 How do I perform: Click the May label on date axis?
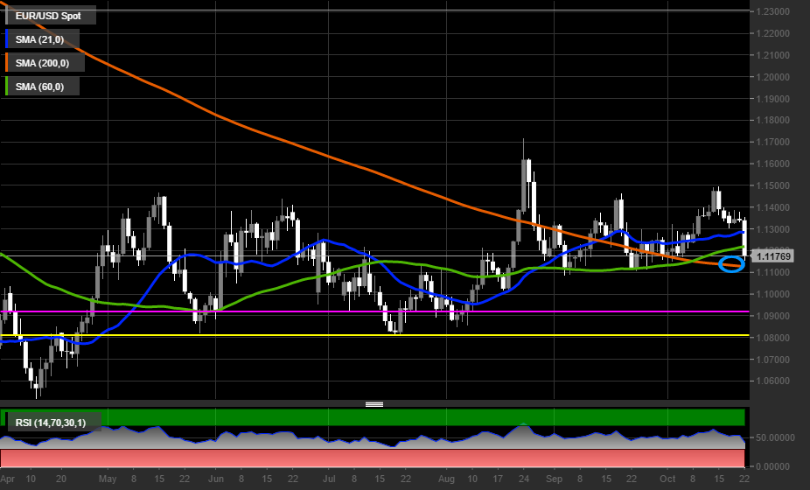pyautogui.click(x=108, y=479)
